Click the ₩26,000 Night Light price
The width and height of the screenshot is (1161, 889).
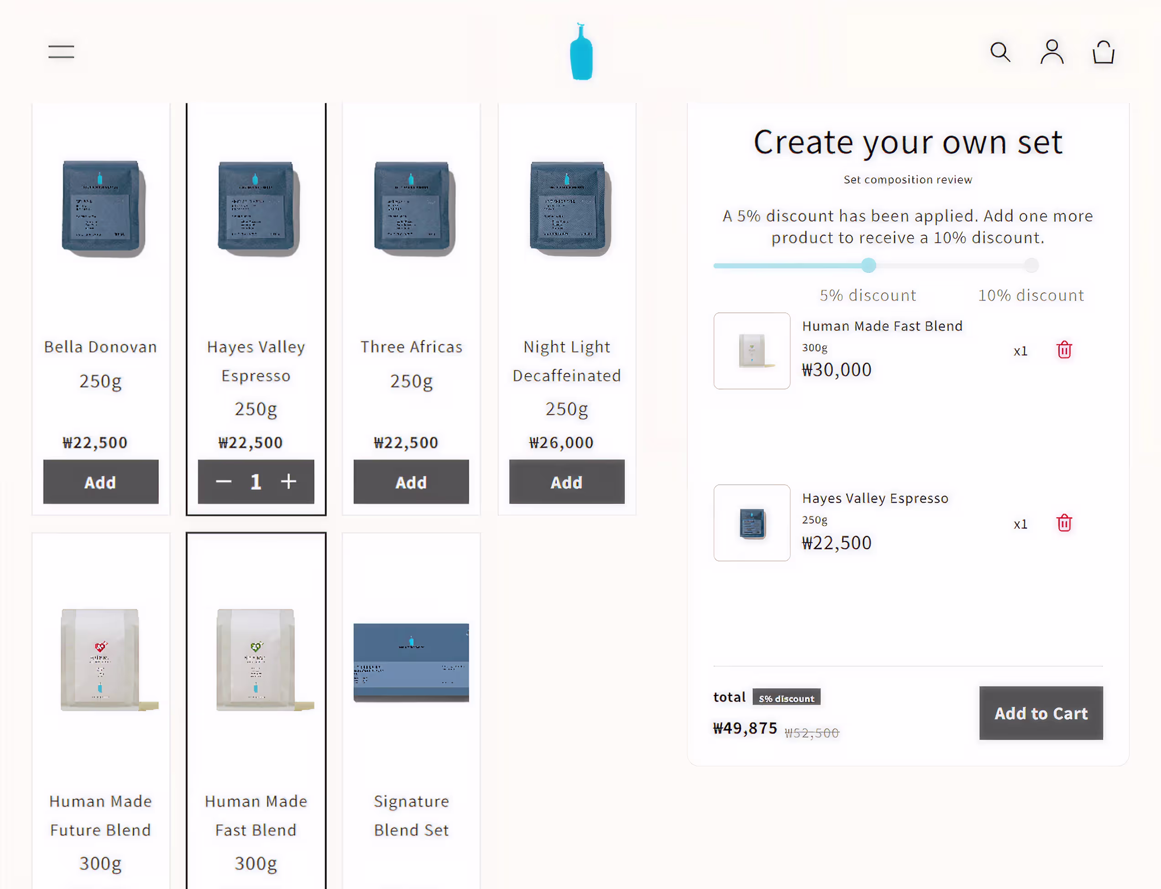[561, 442]
